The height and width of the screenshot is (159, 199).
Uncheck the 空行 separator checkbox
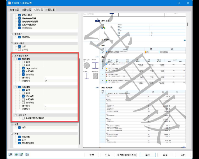click(19, 46)
